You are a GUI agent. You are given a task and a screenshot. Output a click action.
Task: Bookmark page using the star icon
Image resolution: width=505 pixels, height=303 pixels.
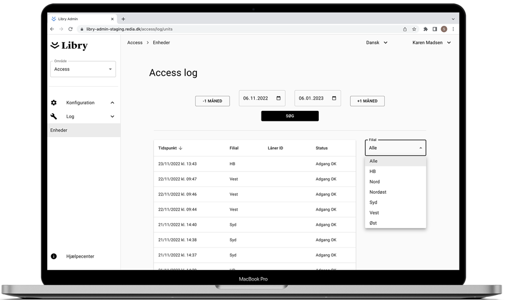click(414, 29)
